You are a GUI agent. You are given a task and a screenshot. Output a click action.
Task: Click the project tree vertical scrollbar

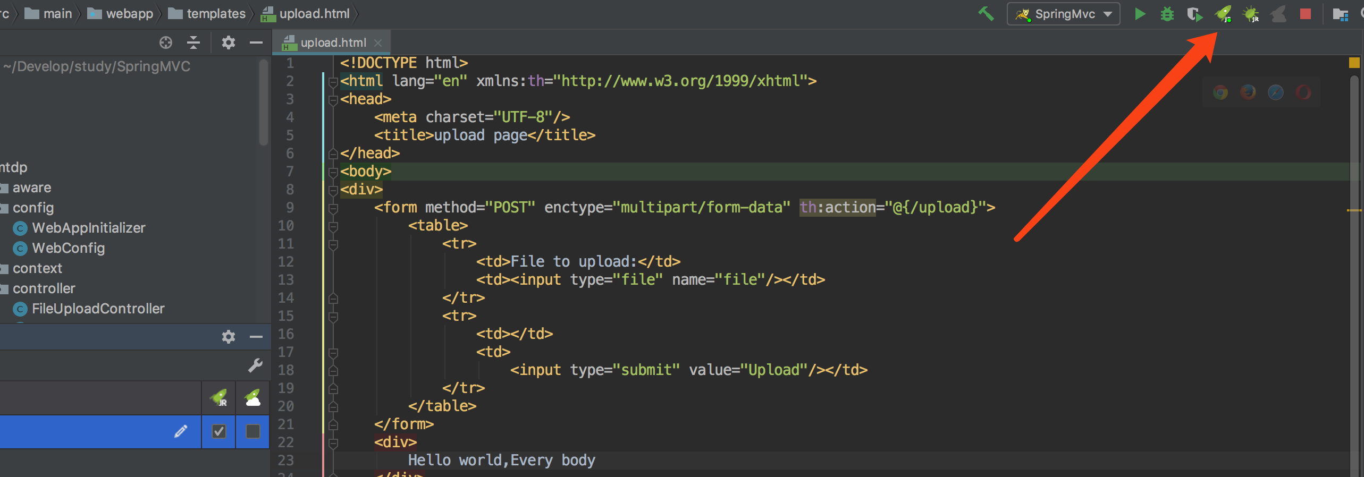[x=264, y=102]
